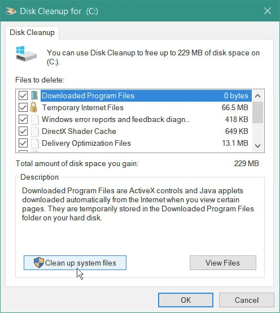280x313 pixels.
Task: Dismiss the dialog with Cancel
Action: pos(247,300)
